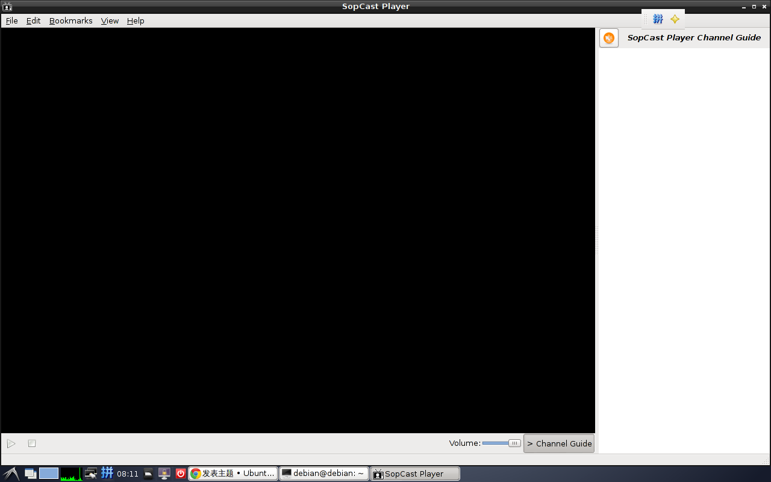Viewport: 771px width, 482px height.
Task: Click the show desktop taskbar icon
Action: click(x=30, y=474)
